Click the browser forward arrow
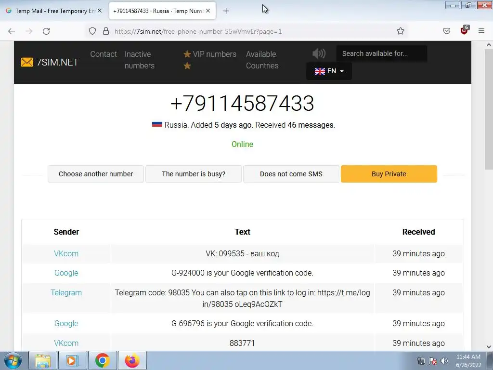The image size is (493, 370). tap(29, 31)
